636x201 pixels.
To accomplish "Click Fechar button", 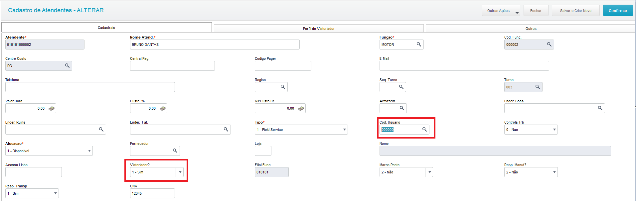I will click(x=536, y=11).
